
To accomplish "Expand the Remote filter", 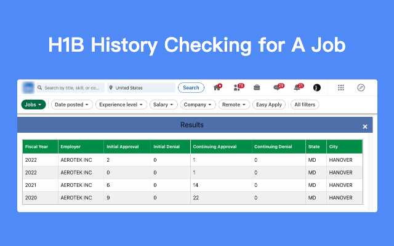I will click(234, 105).
